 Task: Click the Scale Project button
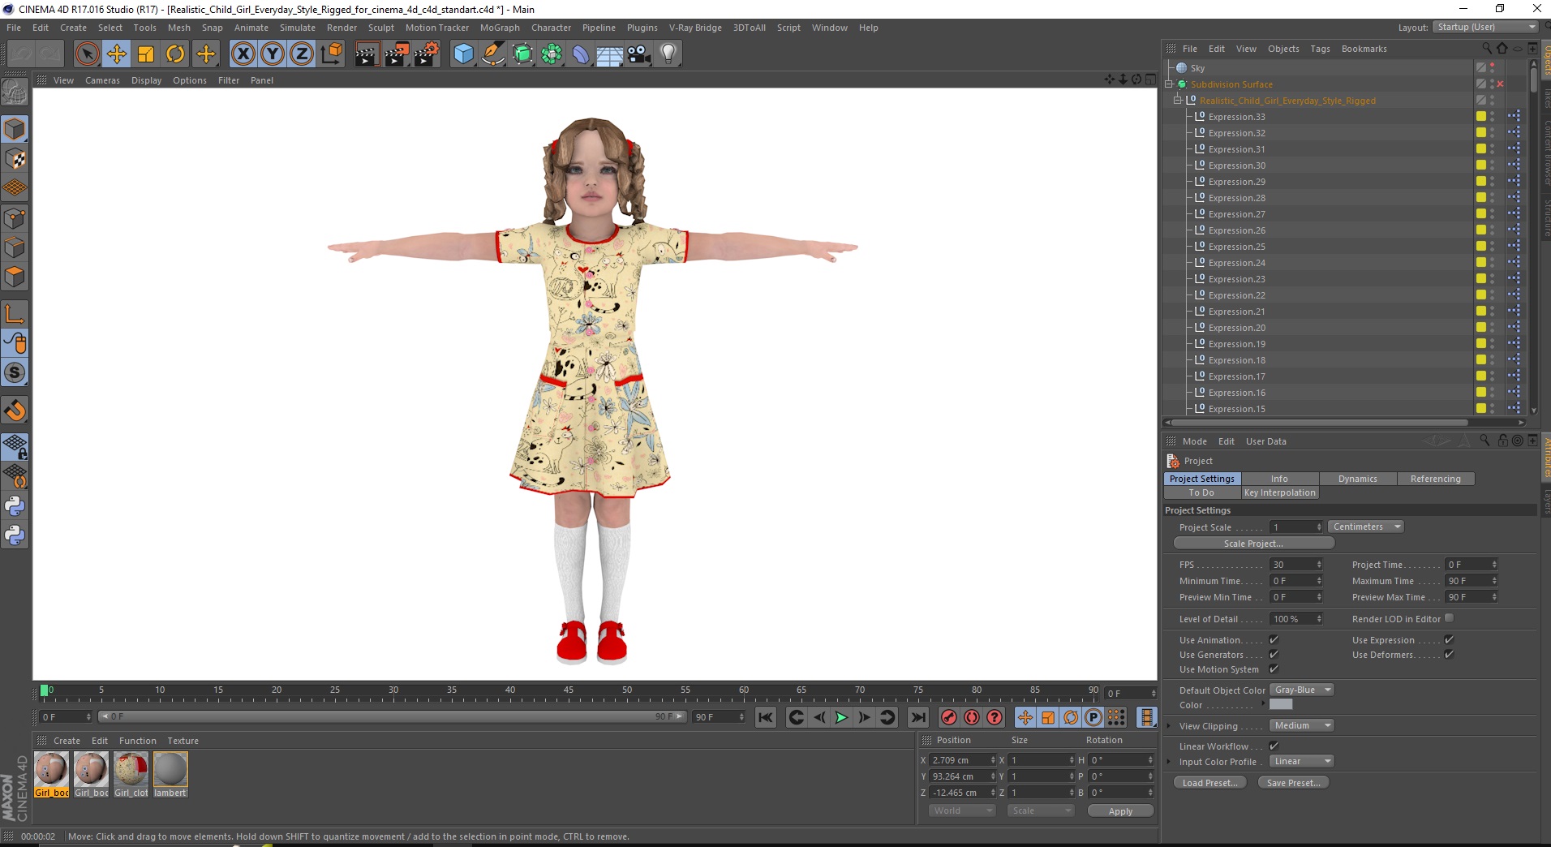click(x=1253, y=544)
